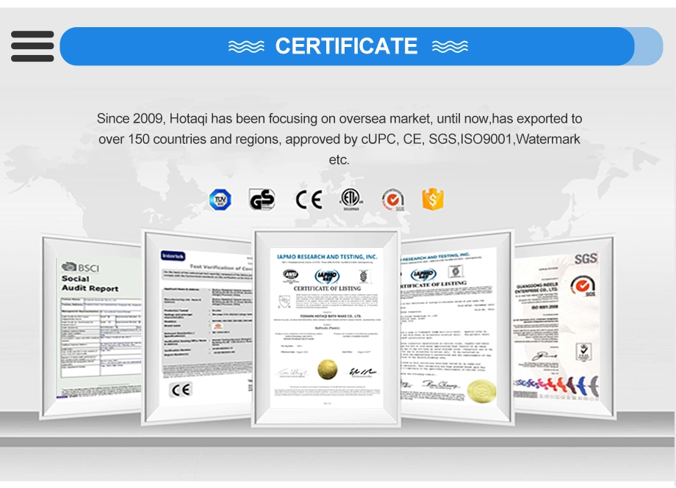
Task: Click the left wave decoration icon in the banner
Action: pyautogui.click(x=246, y=46)
